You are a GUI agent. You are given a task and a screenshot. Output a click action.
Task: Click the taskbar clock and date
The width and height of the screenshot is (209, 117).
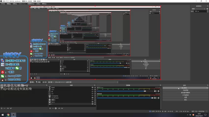[x=199, y=115]
